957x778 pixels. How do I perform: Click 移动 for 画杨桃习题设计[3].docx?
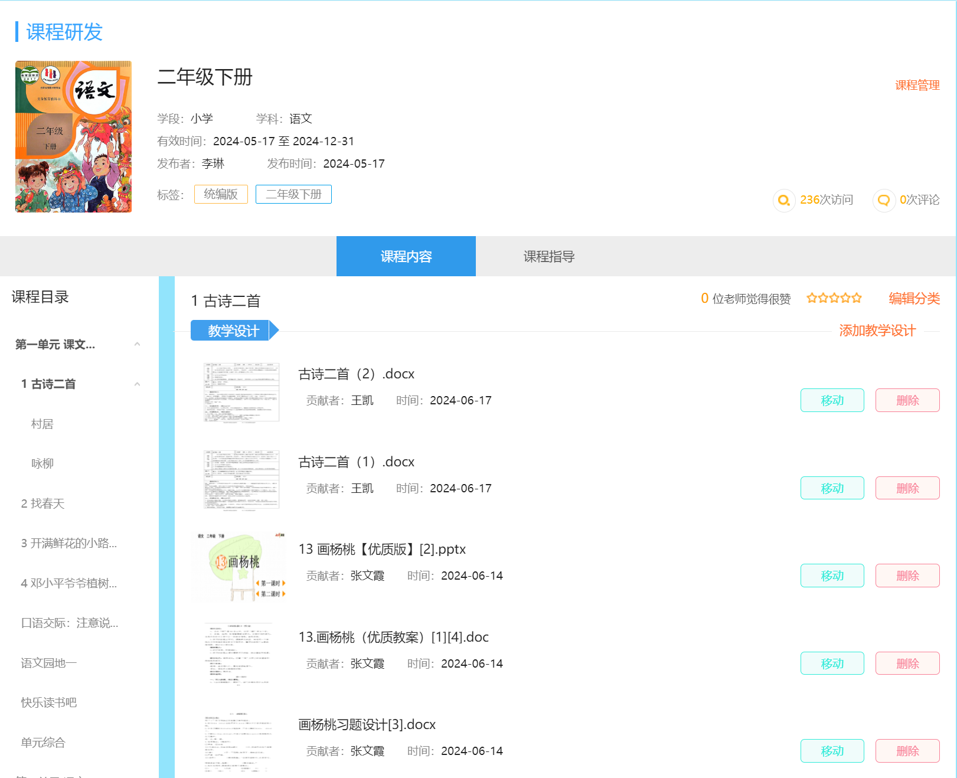[832, 751]
